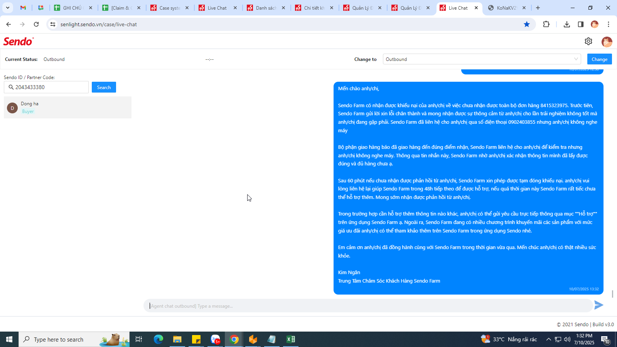Focus the Type a message input
617x347 pixels.
368,306
